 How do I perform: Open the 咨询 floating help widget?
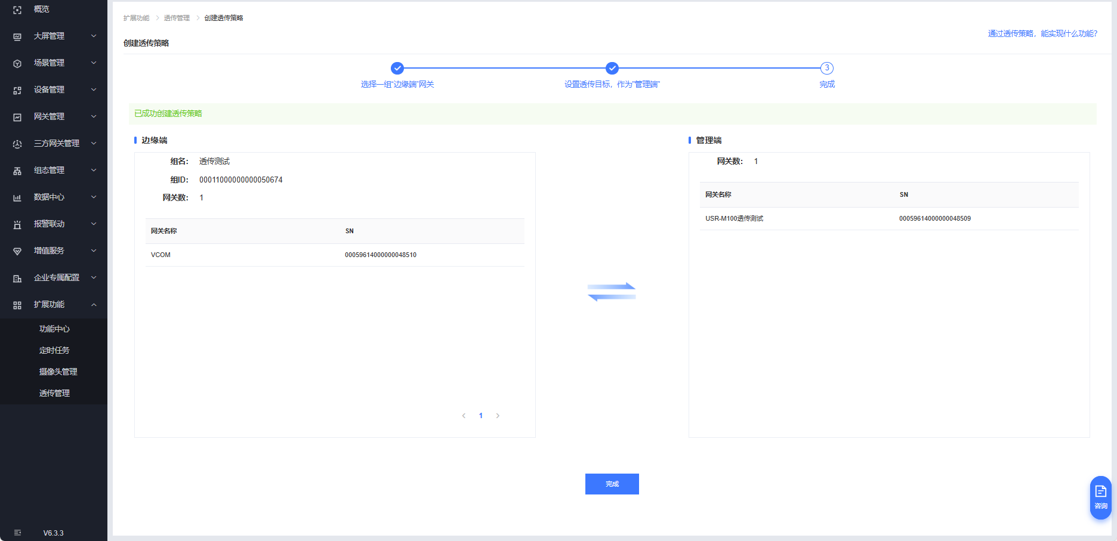[1100, 497]
